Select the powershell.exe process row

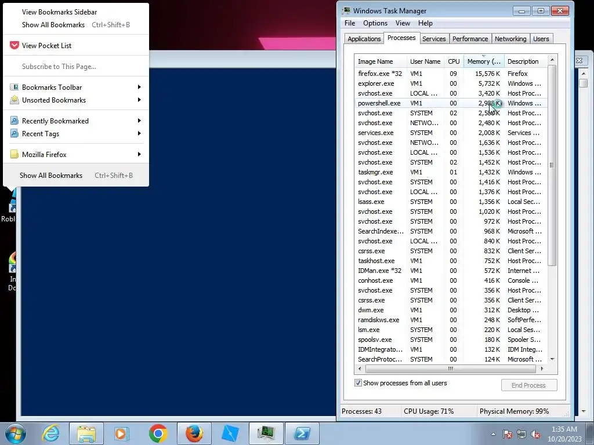point(451,103)
